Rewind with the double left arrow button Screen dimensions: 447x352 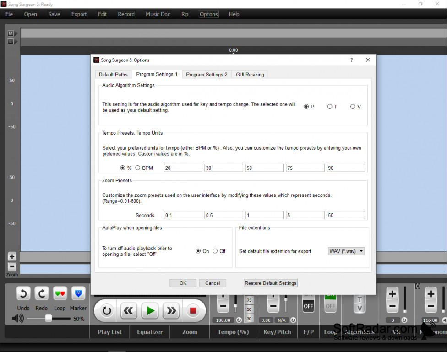tap(128, 311)
